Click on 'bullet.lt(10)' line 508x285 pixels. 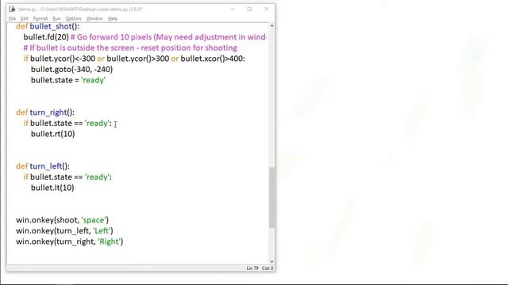click(52, 188)
